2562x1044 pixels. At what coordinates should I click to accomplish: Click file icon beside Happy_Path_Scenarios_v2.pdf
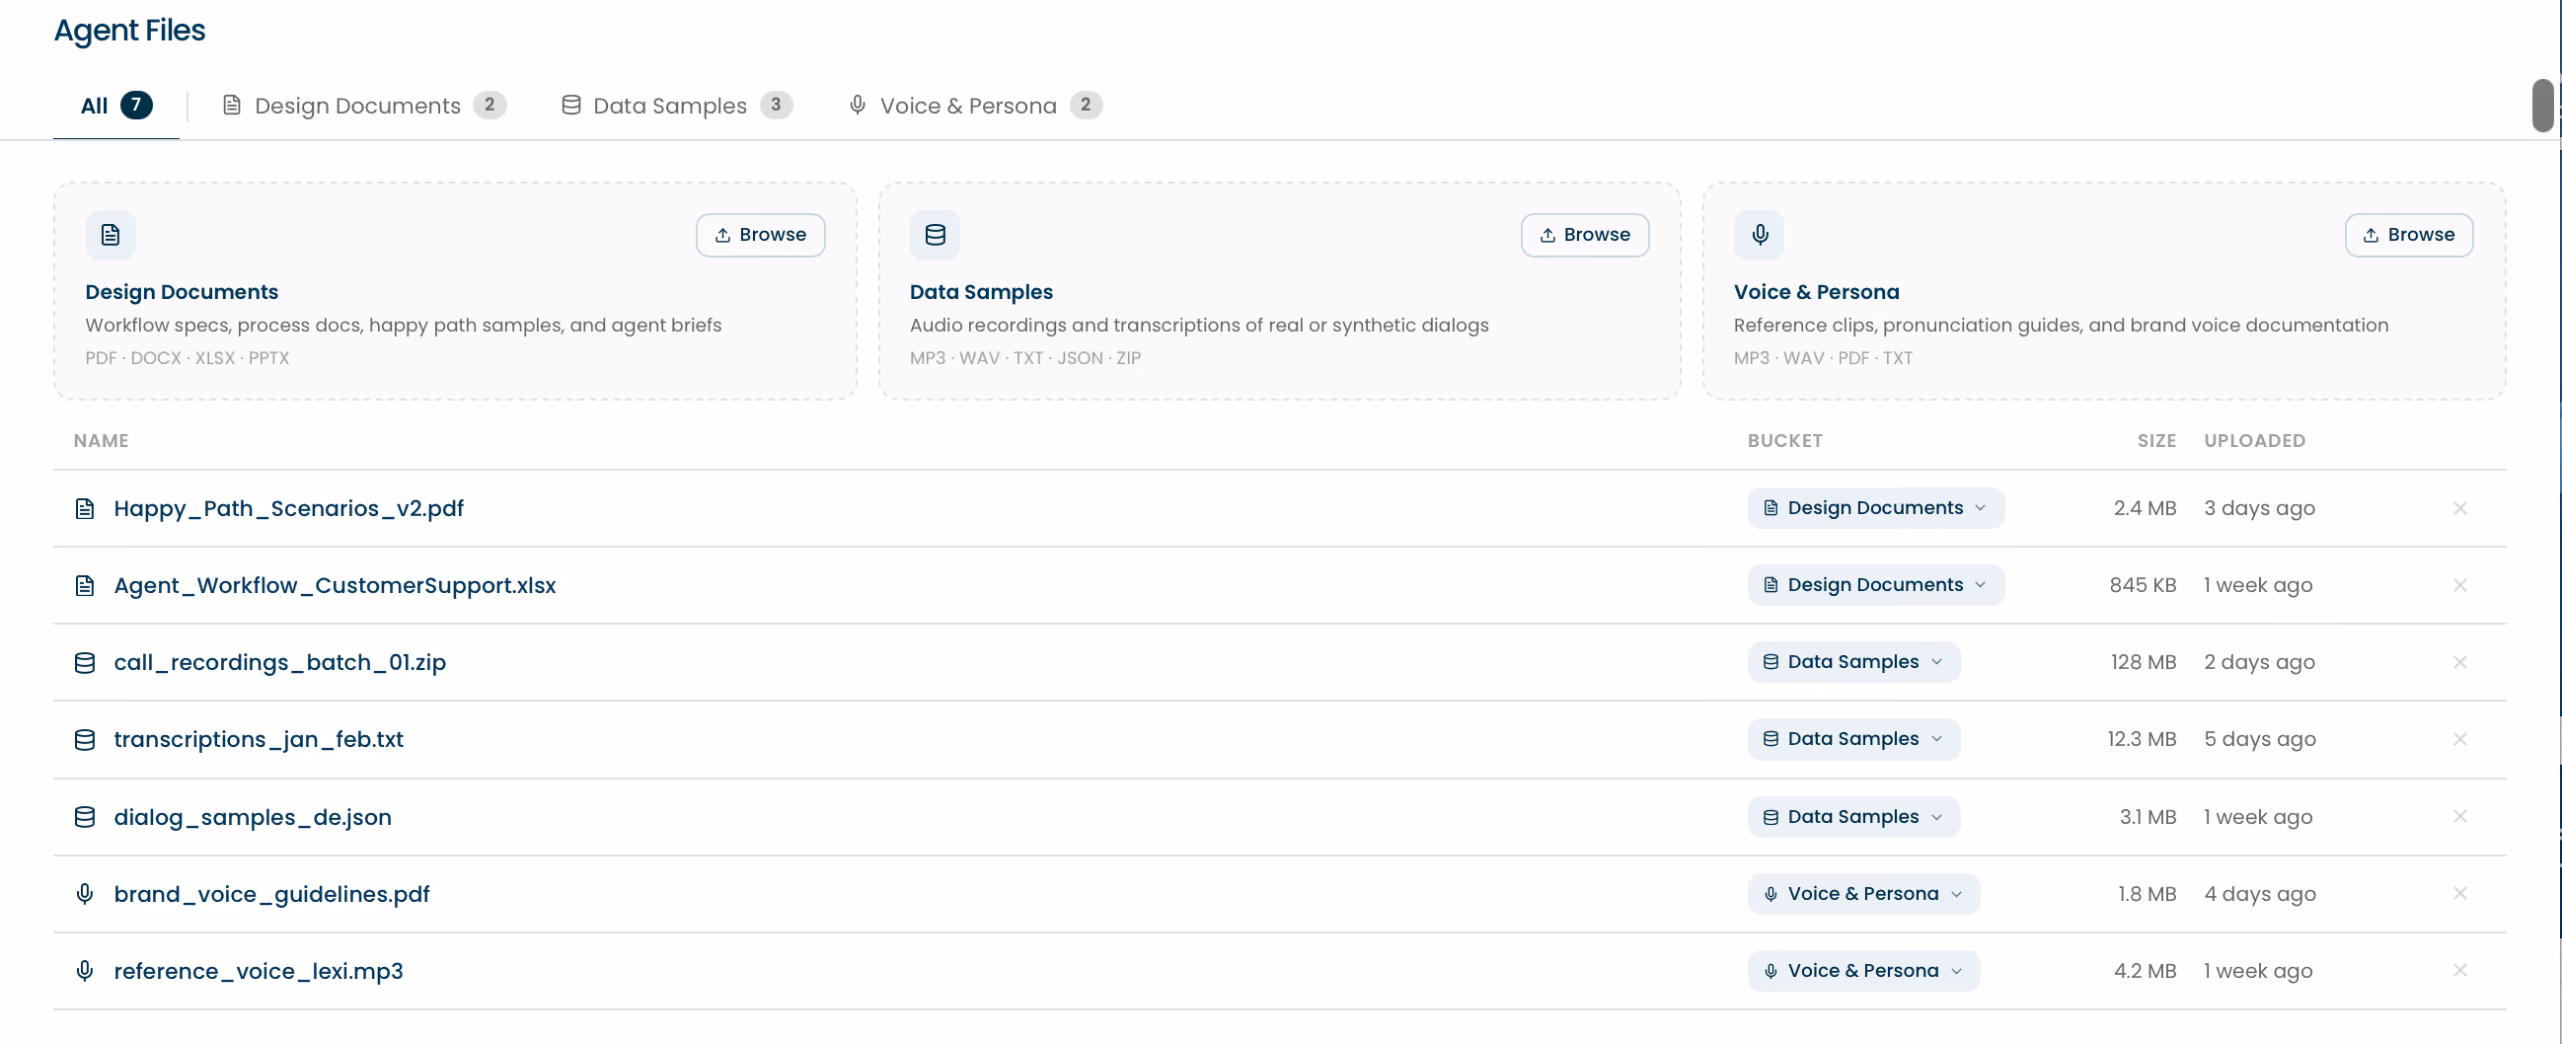coord(86,509)
